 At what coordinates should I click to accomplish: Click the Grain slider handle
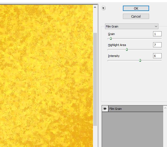point(111,38)
